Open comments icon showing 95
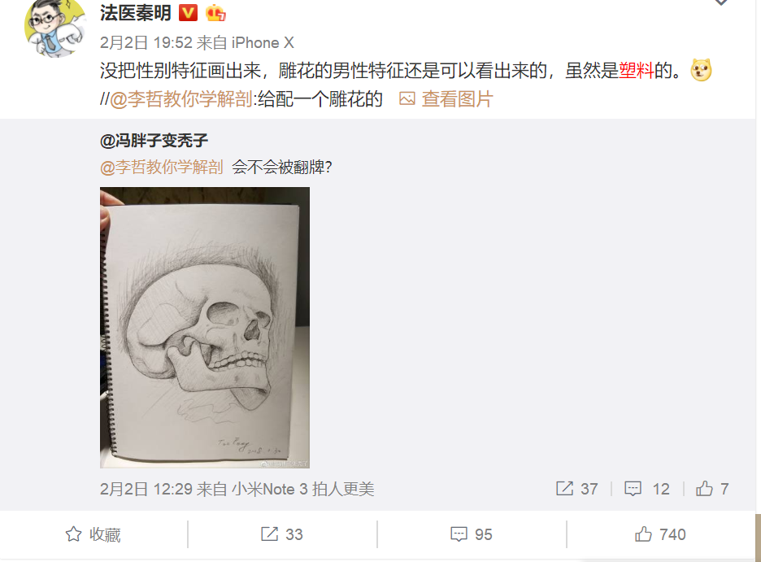 click(x=459, y=534)
